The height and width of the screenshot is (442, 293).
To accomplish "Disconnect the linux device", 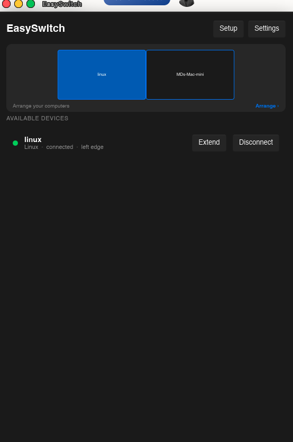I will click(256, 143).
